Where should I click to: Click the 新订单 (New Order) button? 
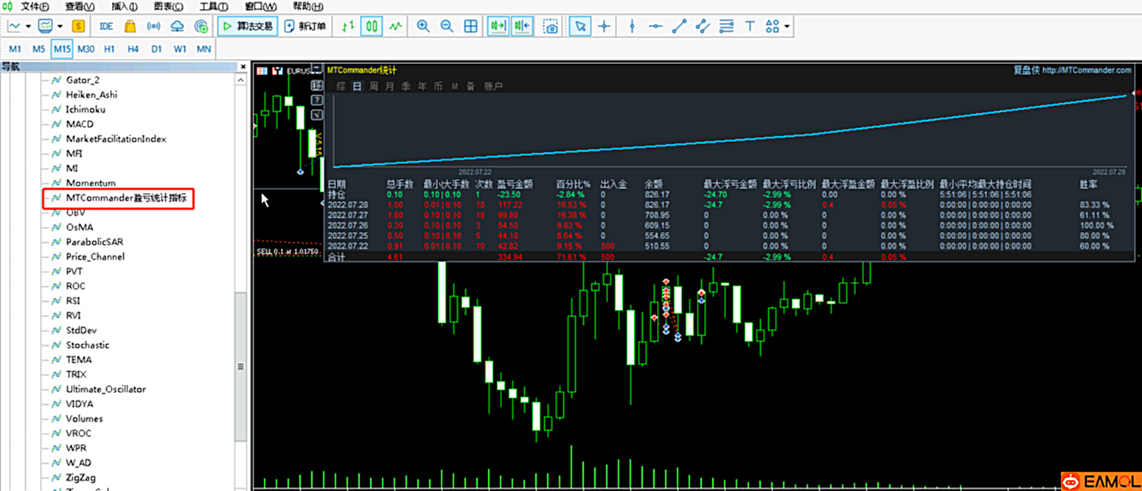tap(305, 27)
